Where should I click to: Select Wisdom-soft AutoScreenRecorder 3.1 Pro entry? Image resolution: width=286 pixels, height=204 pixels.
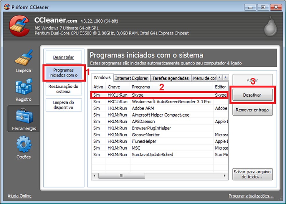(160, 102)
